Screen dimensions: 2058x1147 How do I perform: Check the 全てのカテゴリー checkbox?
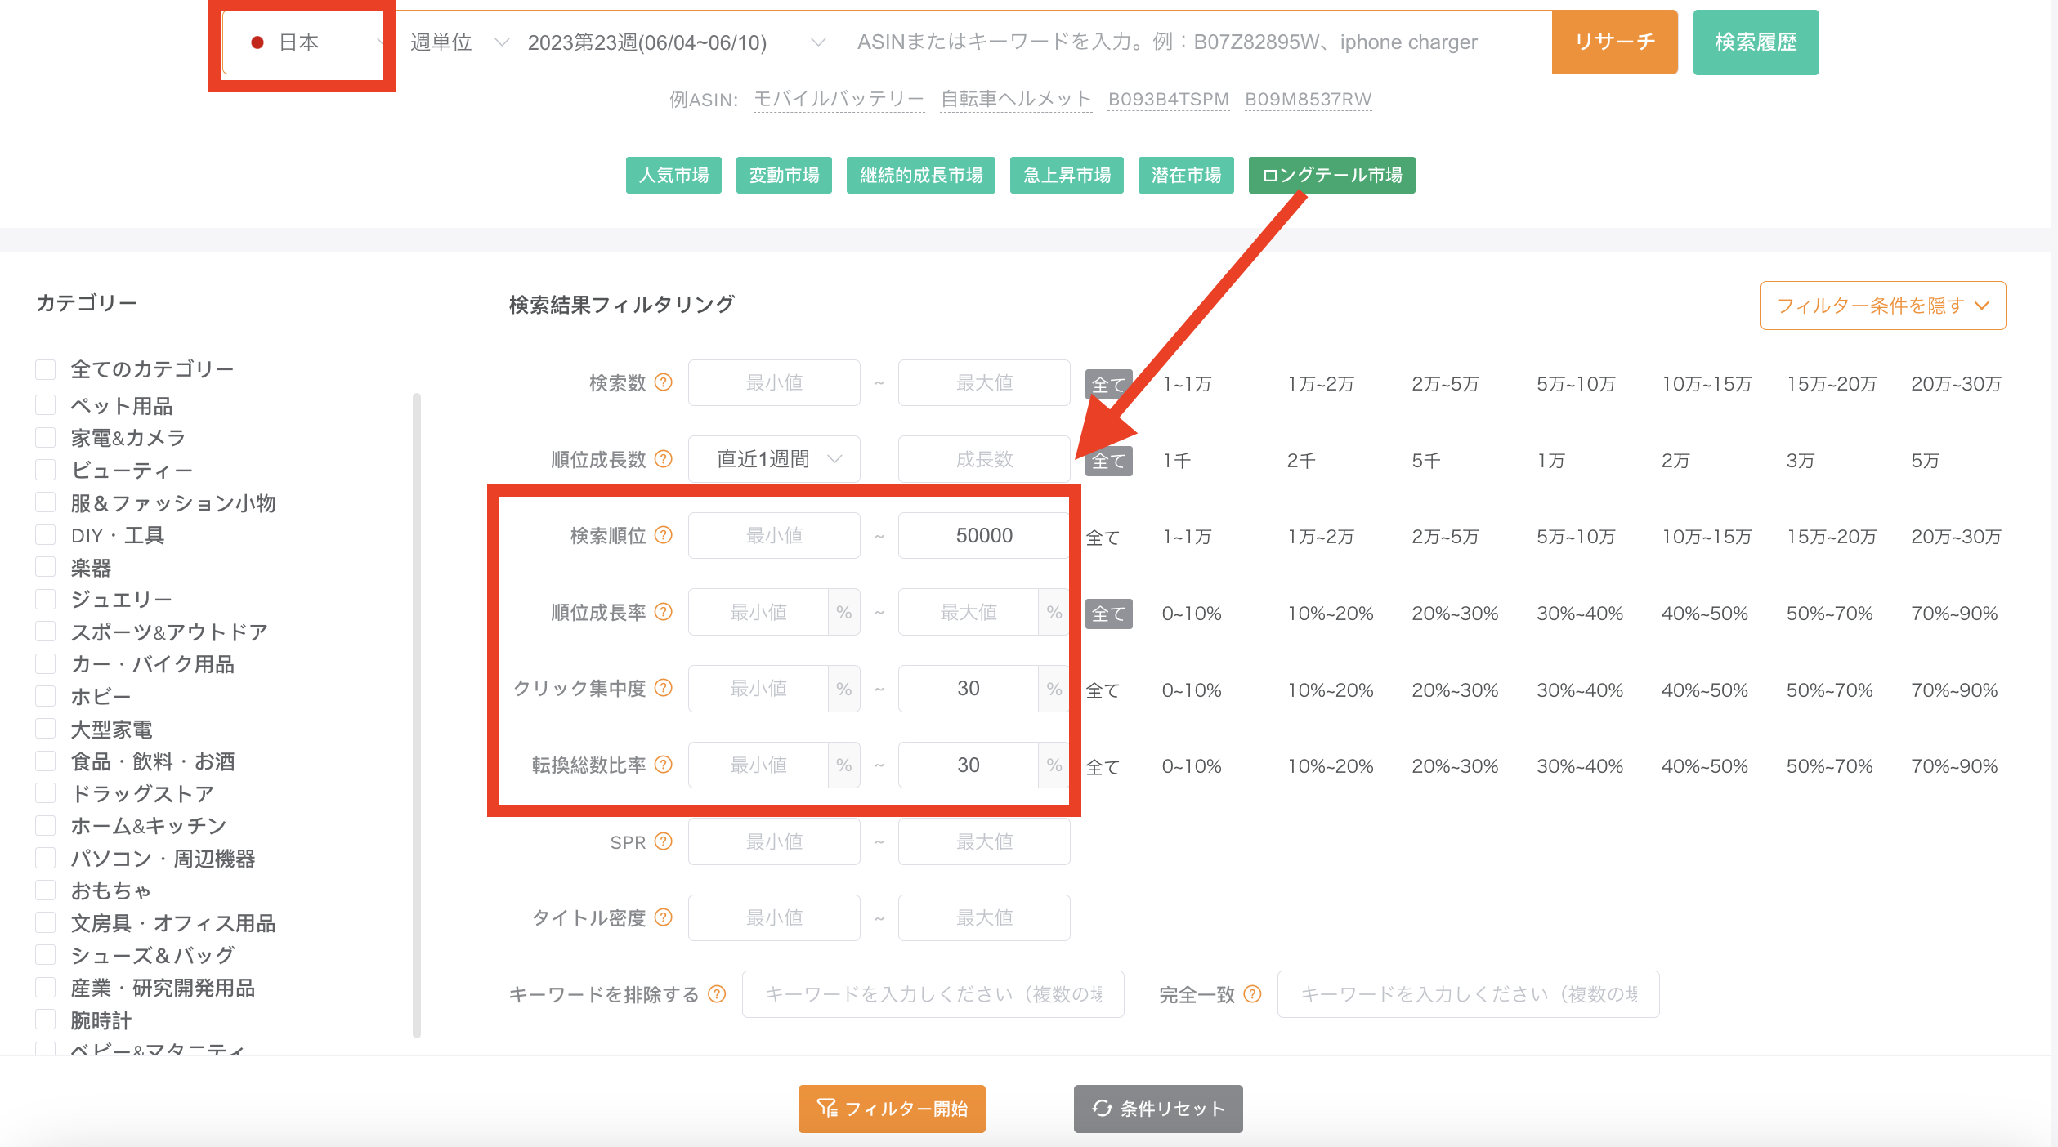click(x=46, y=369)
